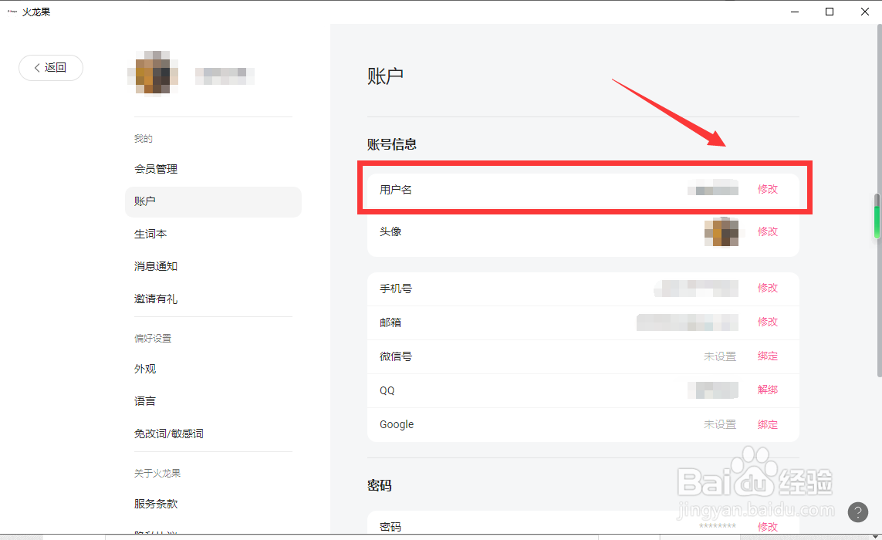Go to 外观 preferences
This screenshot has height=540, width=882.
click(x=145, y=369)
